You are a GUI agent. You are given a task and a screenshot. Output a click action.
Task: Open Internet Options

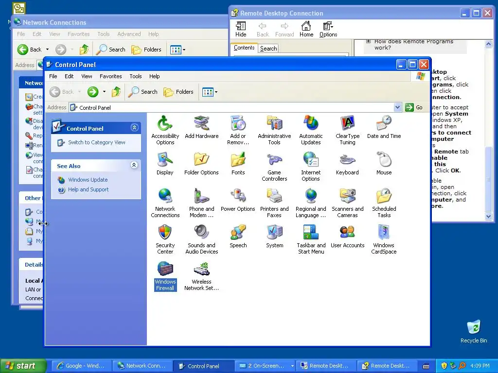pos(311,167)
